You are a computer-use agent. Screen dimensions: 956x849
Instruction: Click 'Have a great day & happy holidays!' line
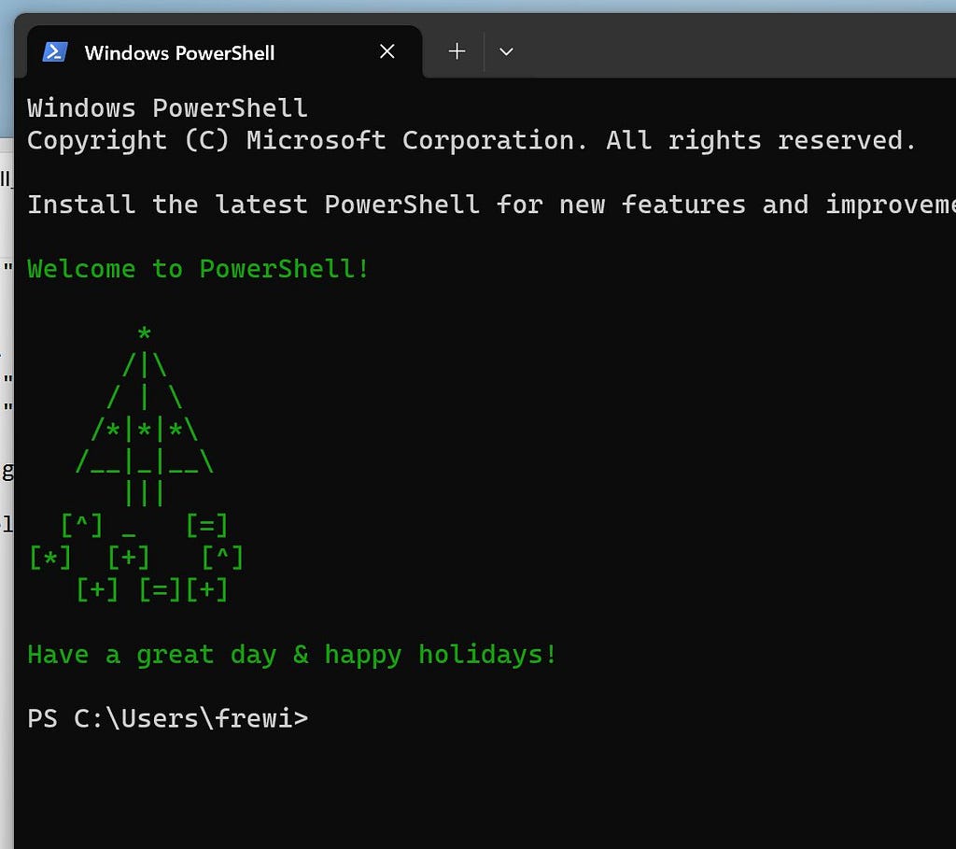coord(291,655)
